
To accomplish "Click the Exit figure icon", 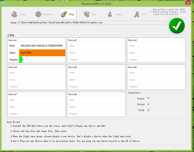I will [x=137, y=14].
